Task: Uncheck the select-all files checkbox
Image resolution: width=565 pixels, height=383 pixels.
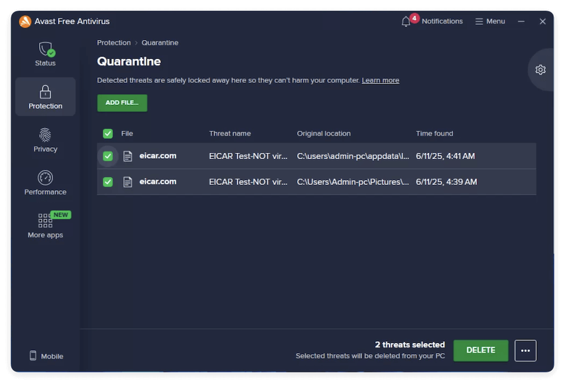Action: pyautogui.click(x=107, y=134)
